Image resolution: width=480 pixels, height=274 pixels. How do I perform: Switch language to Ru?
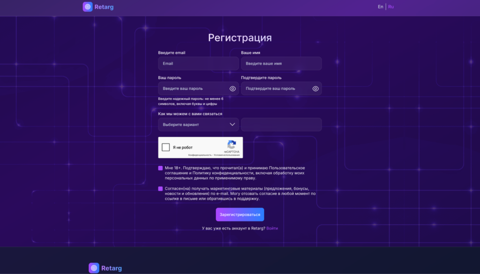click(x=391, y=7)
